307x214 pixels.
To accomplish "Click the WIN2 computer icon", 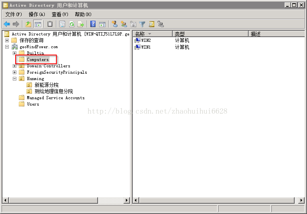I will (x=138, y=40).
